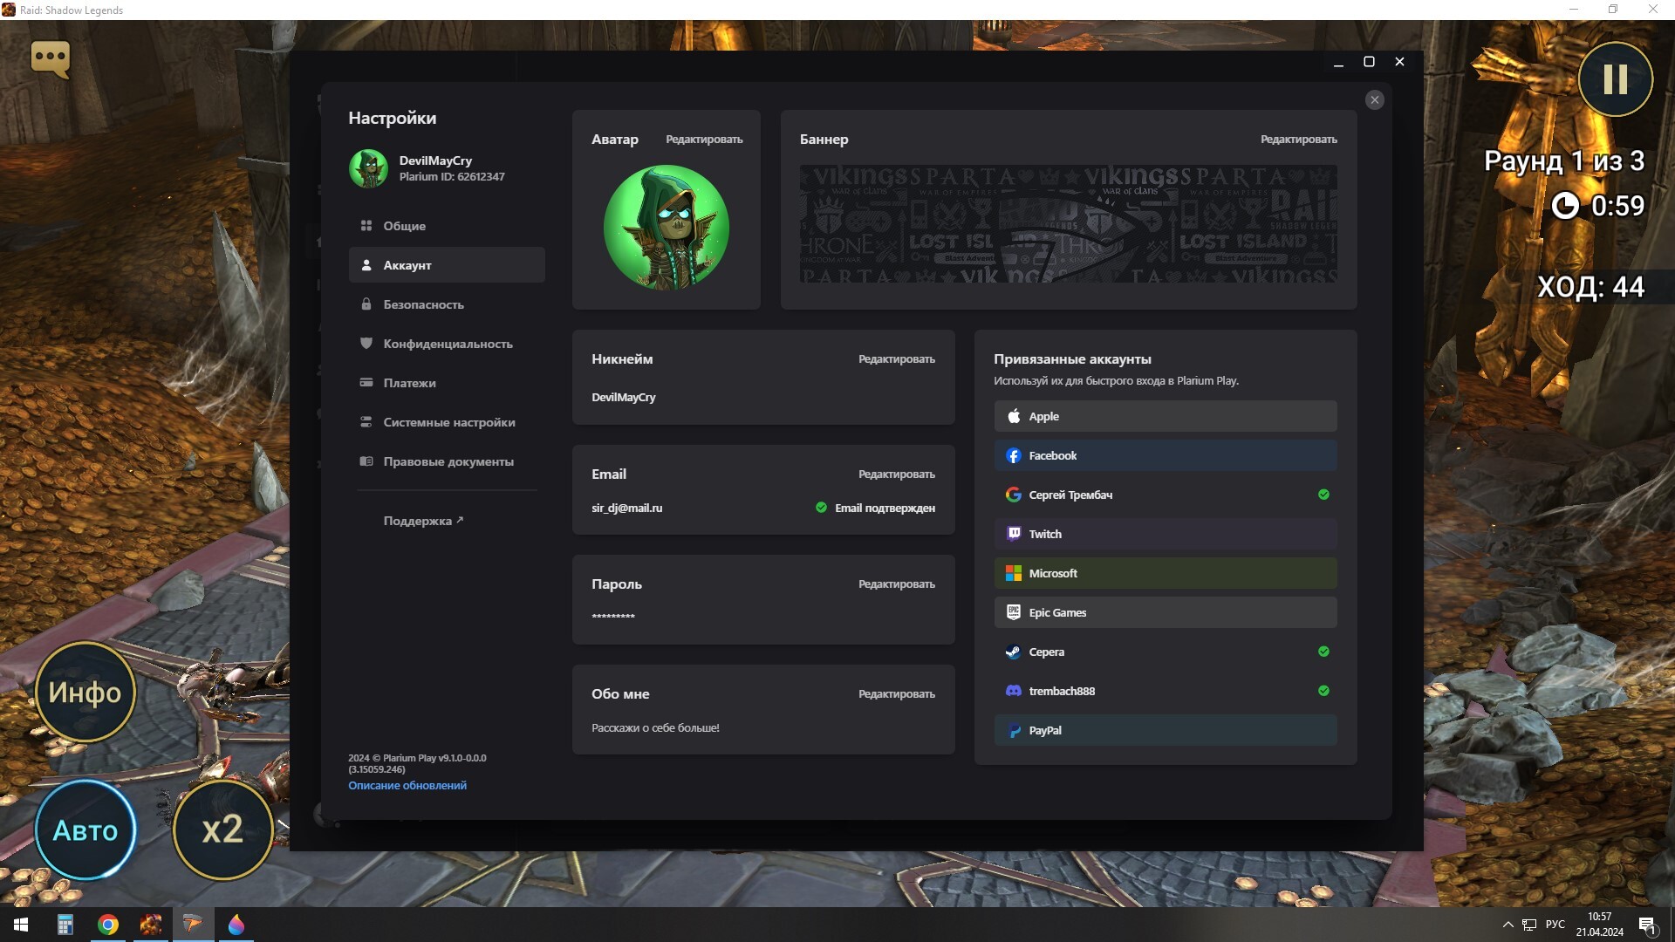Link the Twitch account
1675x942 pixels.
pos(1166,534)
